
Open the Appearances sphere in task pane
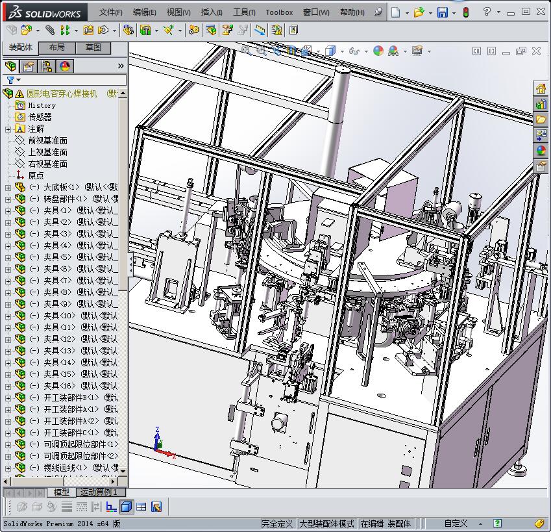point(541,151)
